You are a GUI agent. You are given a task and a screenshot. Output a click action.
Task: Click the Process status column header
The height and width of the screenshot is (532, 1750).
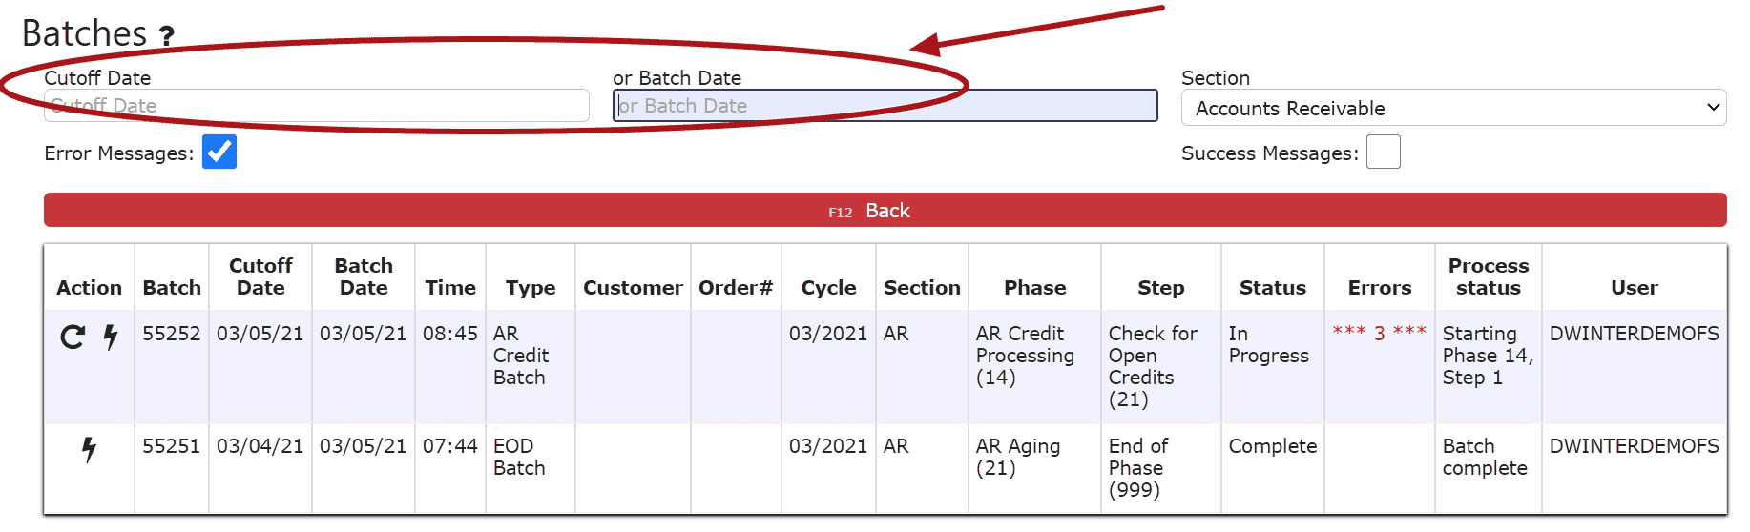click(1488, 276)
